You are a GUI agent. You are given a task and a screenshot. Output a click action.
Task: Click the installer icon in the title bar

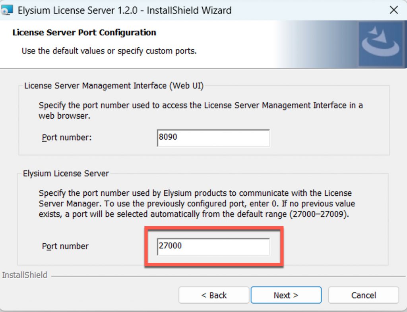(x=7, y=10)
